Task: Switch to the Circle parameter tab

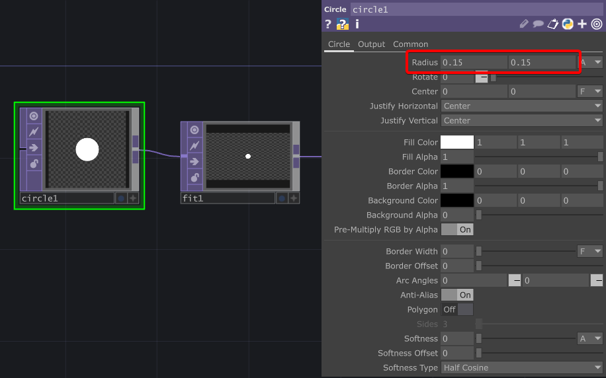Action: point(339,44)
